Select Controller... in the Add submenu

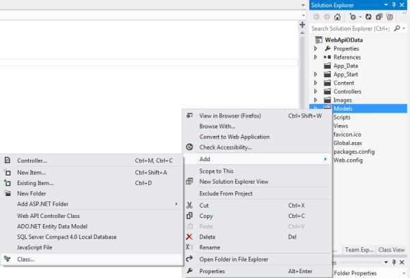point(32,161)
